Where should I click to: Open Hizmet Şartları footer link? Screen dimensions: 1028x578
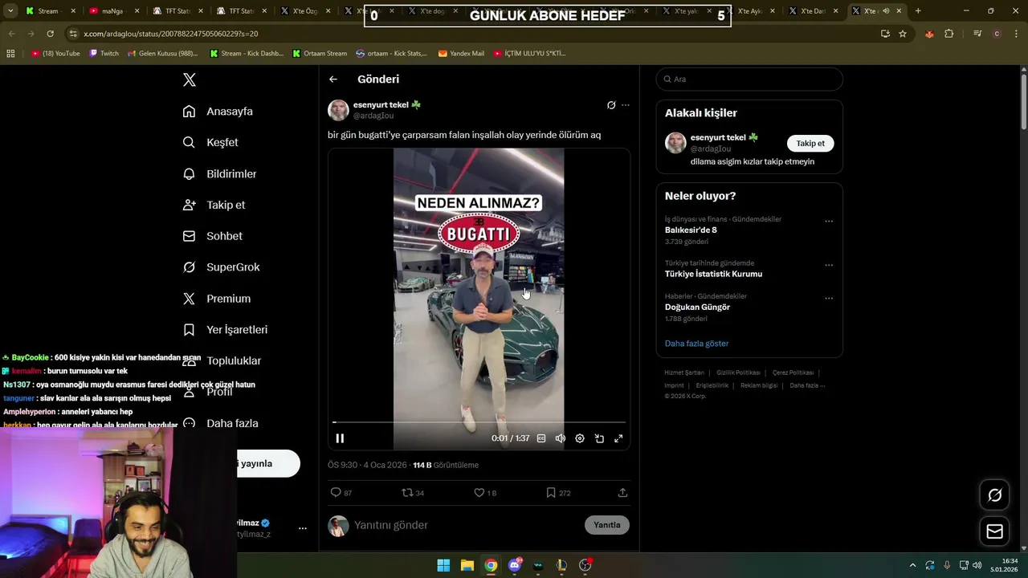pos(684,372)
